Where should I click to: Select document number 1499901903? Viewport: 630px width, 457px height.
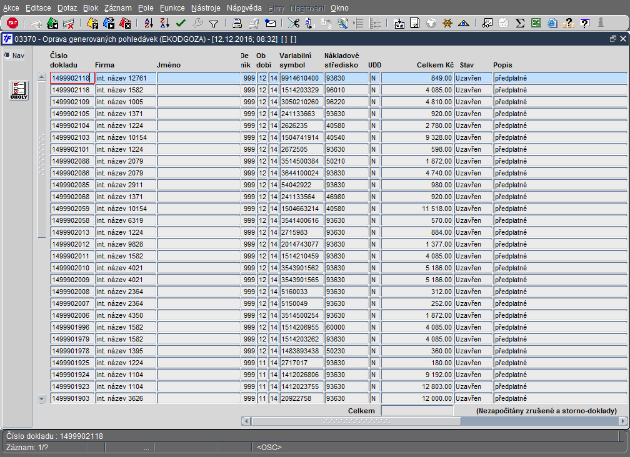[x=72, y=398]
